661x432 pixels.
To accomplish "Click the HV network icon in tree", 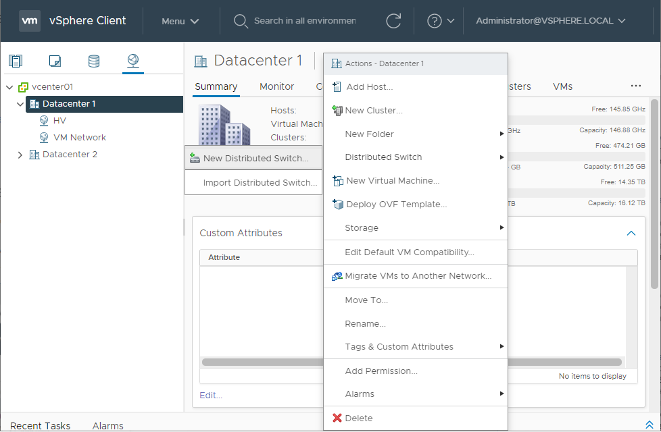I will click(44, 121).
